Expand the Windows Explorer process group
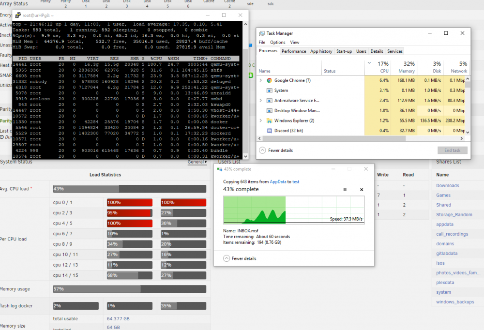 point(260,120)
